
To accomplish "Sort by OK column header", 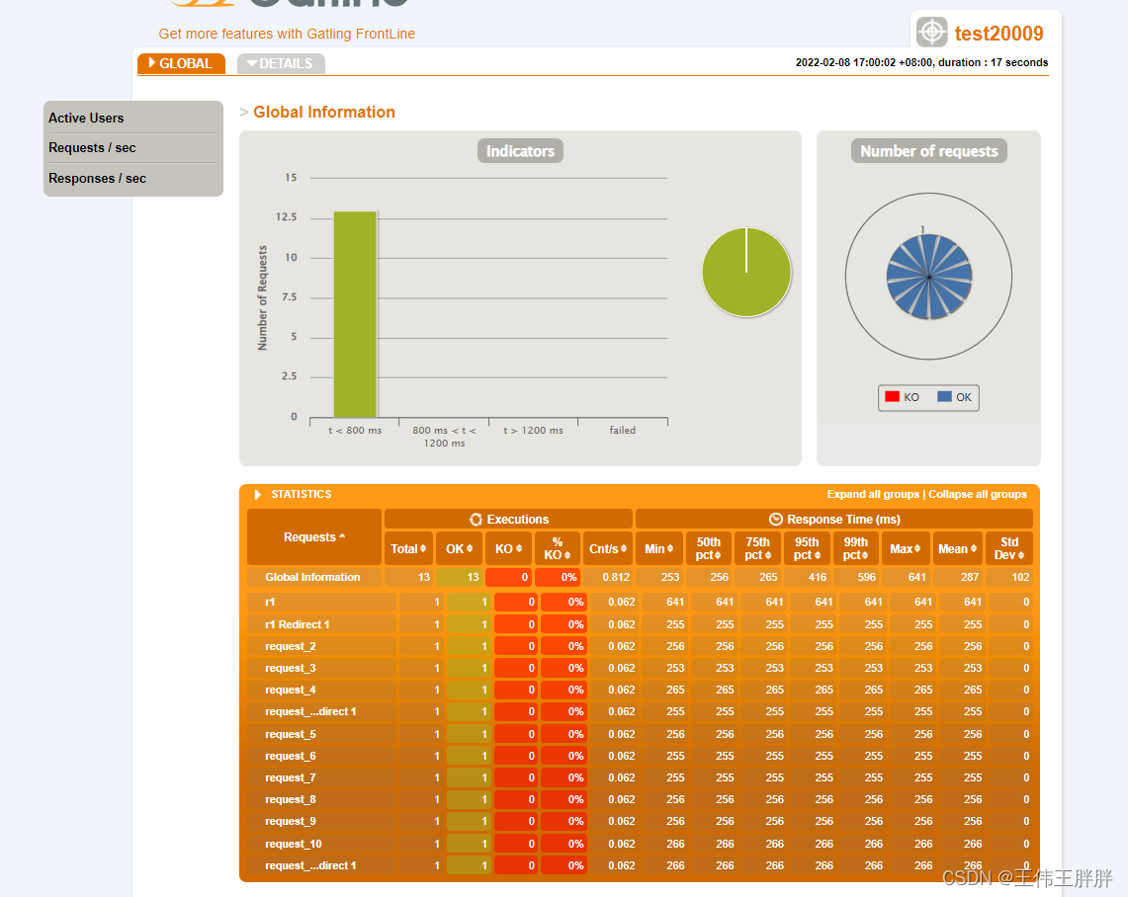I will pos(459,548).
